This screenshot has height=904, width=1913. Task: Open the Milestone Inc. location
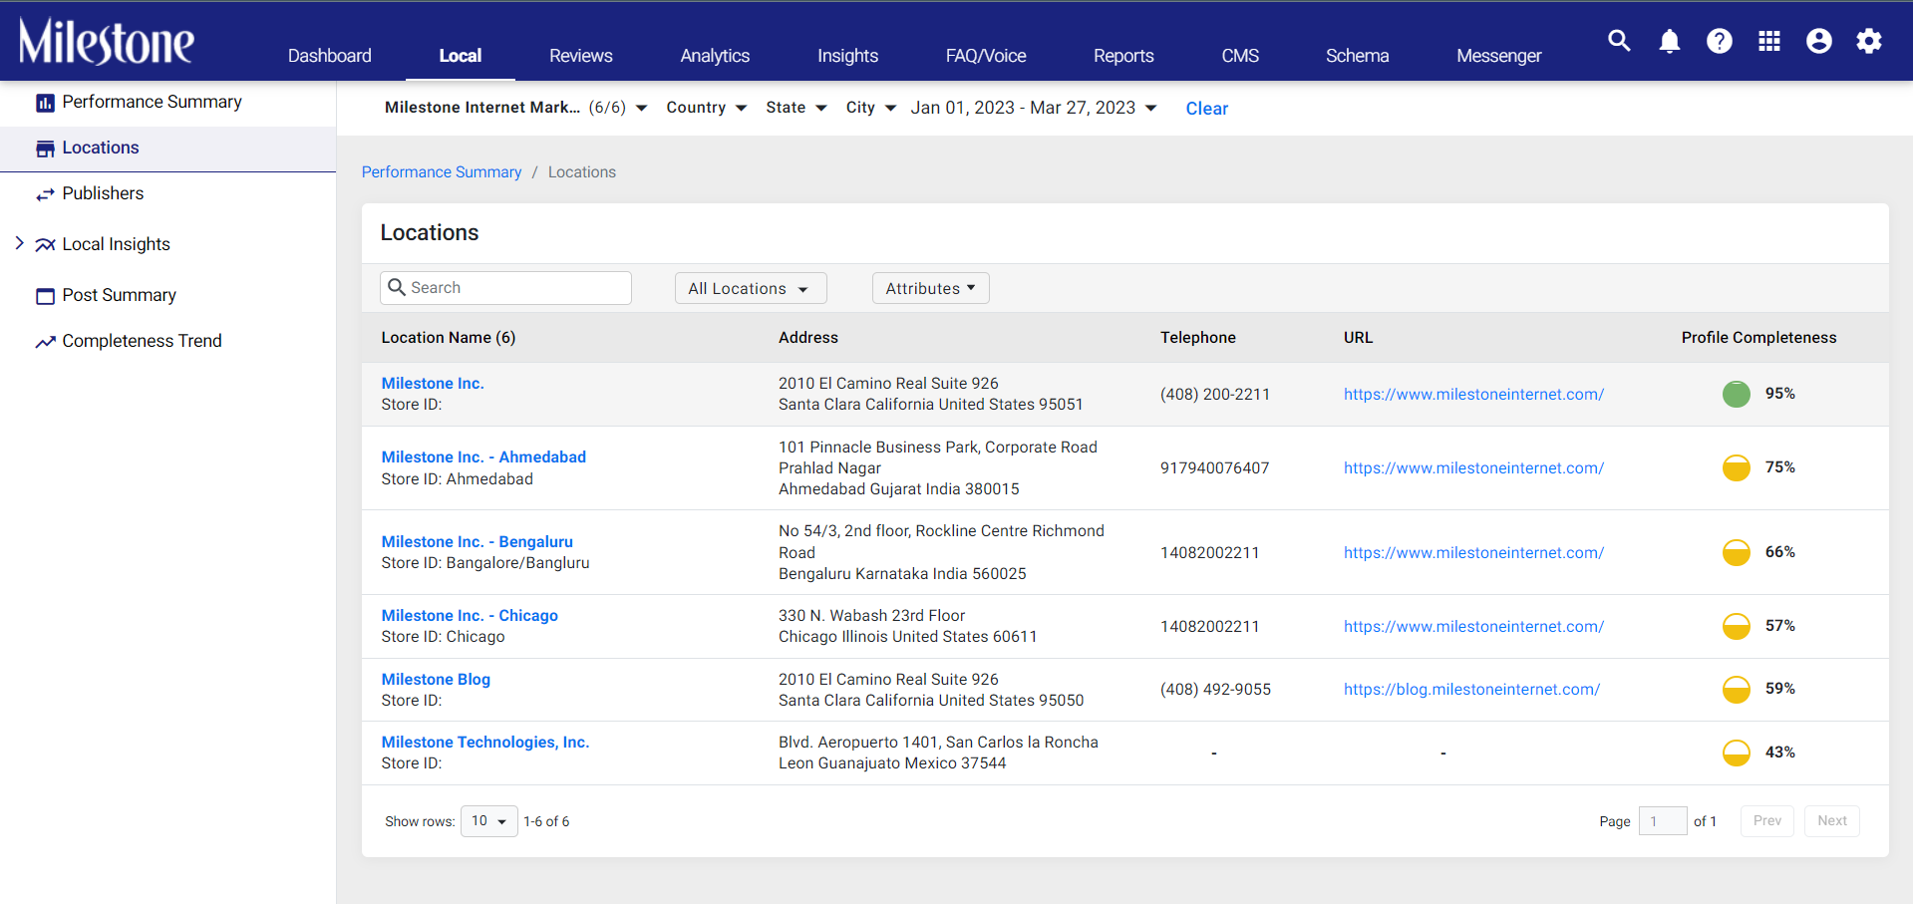coord(433,384)
